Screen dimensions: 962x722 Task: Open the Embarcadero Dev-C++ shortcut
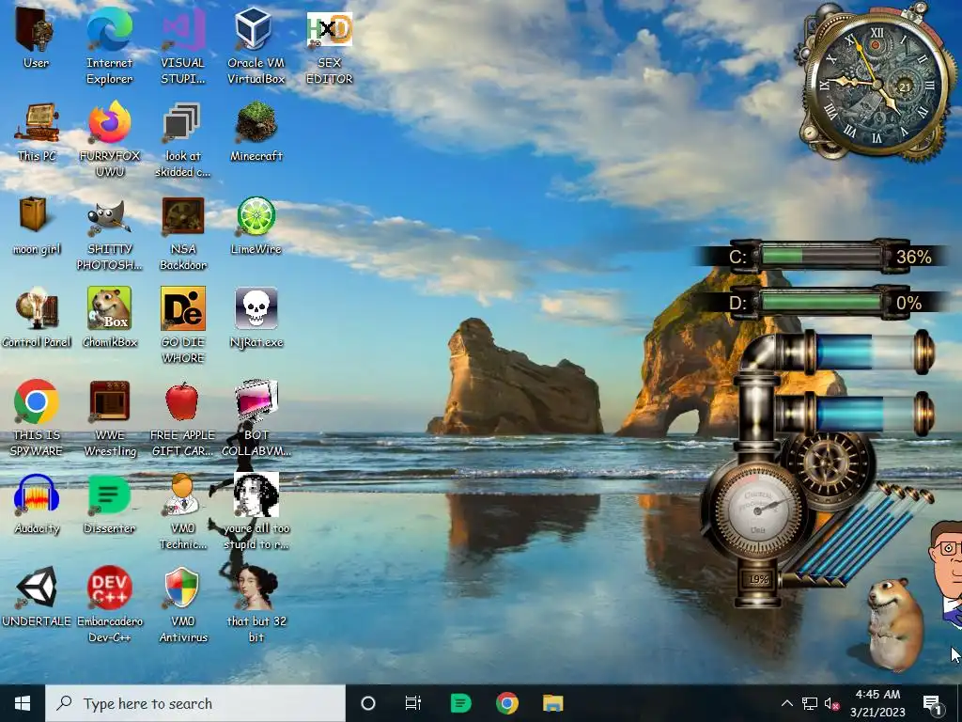pos(109,604)
